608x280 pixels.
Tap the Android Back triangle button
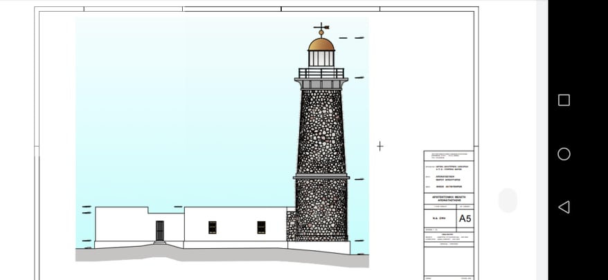tap(564, 207)
